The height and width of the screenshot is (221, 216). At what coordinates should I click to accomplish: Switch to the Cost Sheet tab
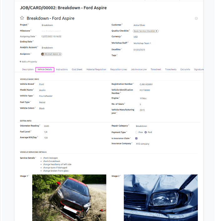77,70
